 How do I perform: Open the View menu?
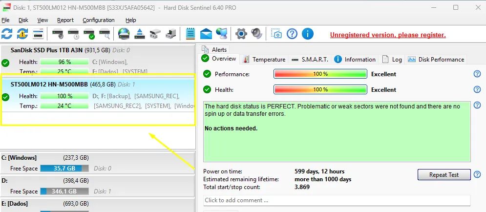43,20
